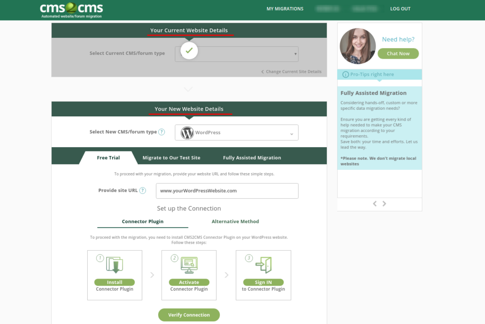
Task: Click Change Current Site Details link
Action: point(291,71)
